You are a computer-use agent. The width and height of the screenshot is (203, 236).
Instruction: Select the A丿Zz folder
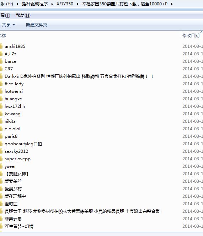coord(10,54)
